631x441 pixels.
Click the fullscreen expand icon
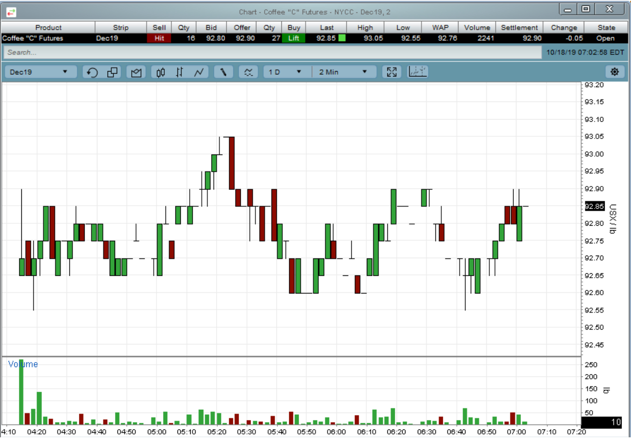coord(391,72)
